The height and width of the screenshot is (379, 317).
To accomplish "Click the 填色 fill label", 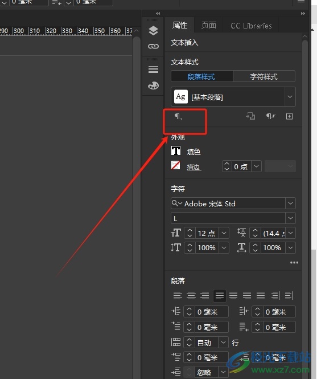I will point(194,152).
